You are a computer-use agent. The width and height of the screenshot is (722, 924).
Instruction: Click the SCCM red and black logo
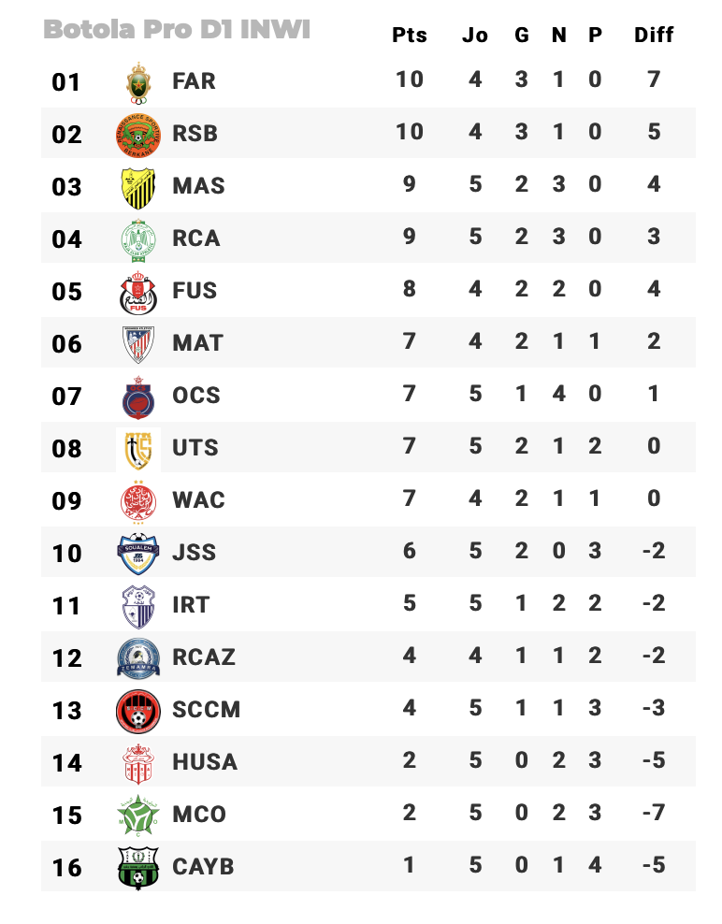(x=138, y=711)
